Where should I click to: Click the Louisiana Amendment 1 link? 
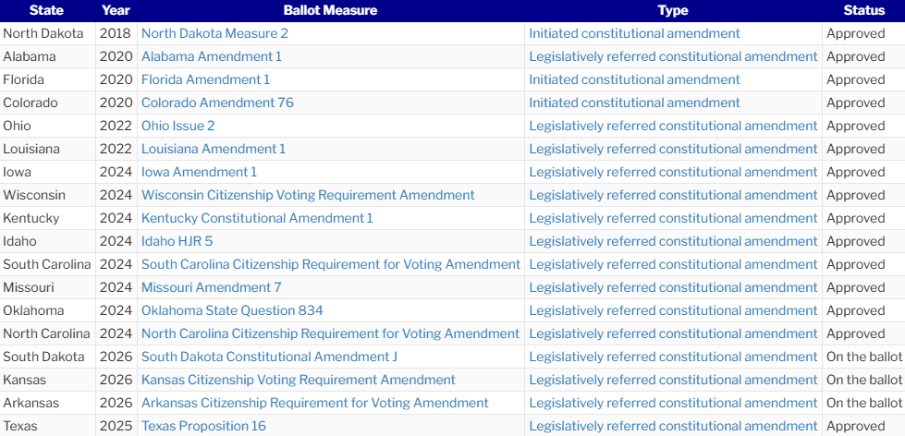pyautogui.click(x=214, y=149)
